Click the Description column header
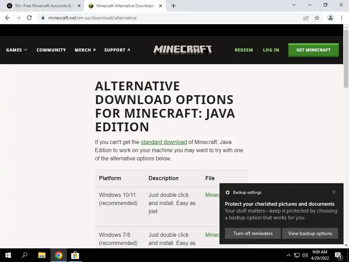 pos(163,178)
